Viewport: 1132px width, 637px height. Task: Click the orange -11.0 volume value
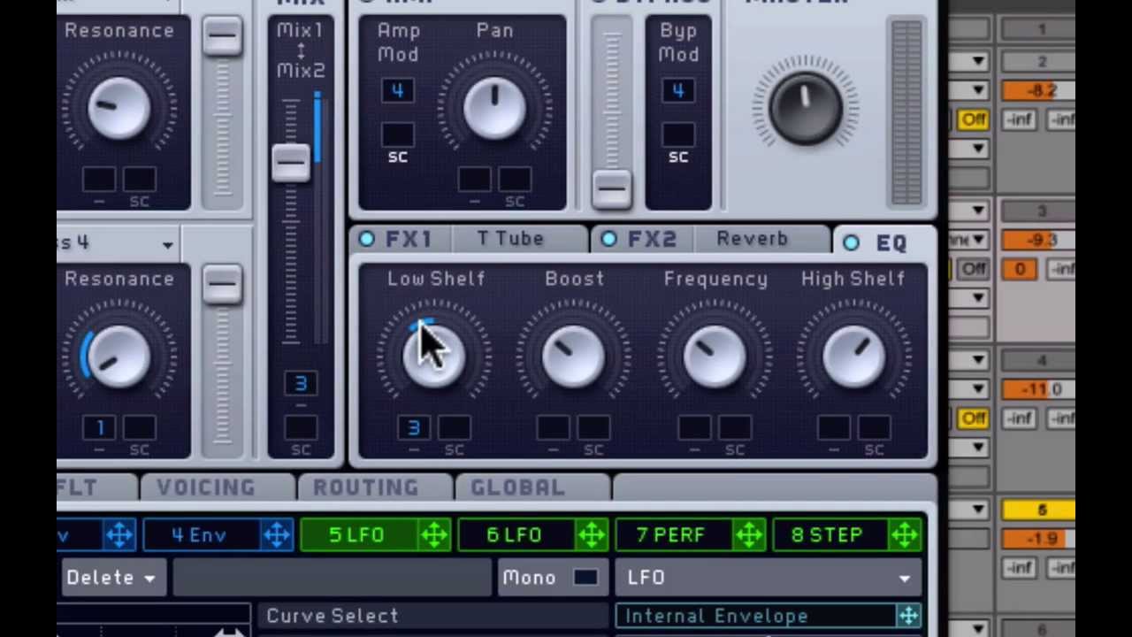coord(1038,389)
